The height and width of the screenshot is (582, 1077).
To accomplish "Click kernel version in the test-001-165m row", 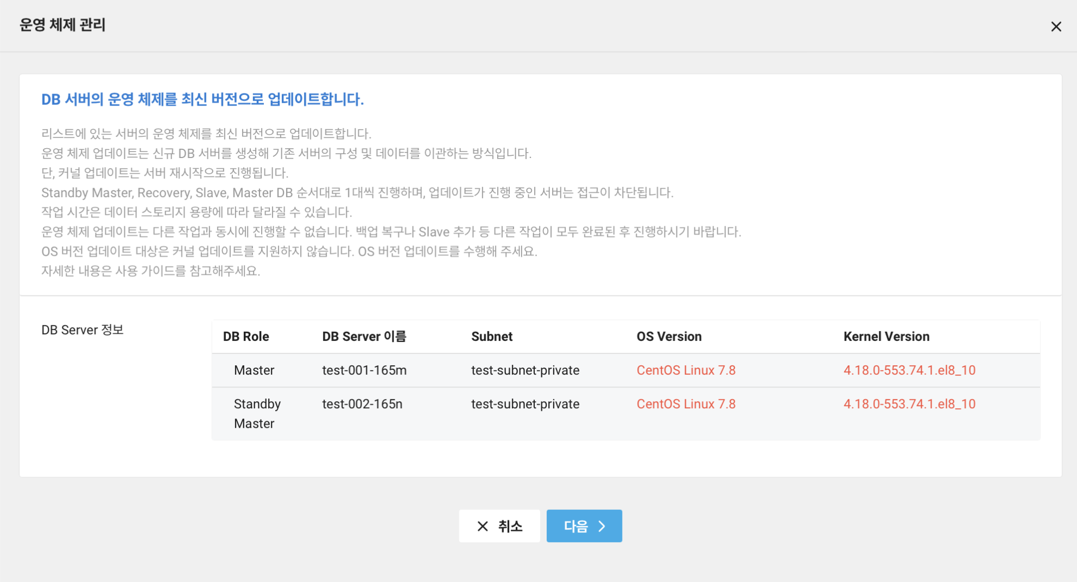I will (909, 370).
